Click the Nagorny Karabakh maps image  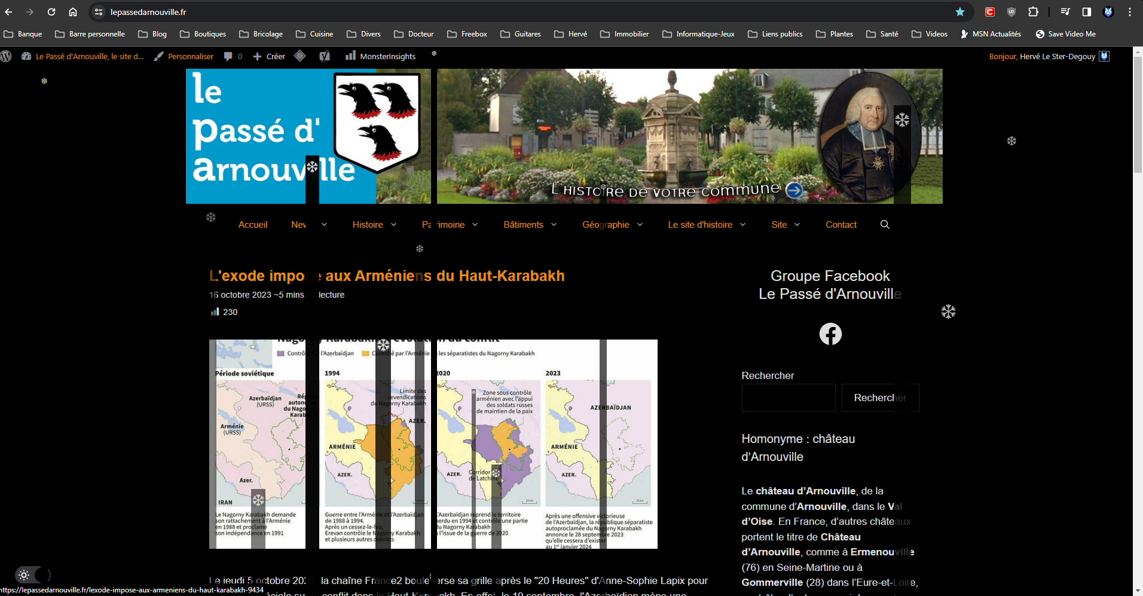coord(433,444)
